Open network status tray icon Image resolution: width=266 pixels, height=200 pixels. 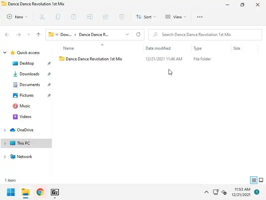tap(215, 192)
